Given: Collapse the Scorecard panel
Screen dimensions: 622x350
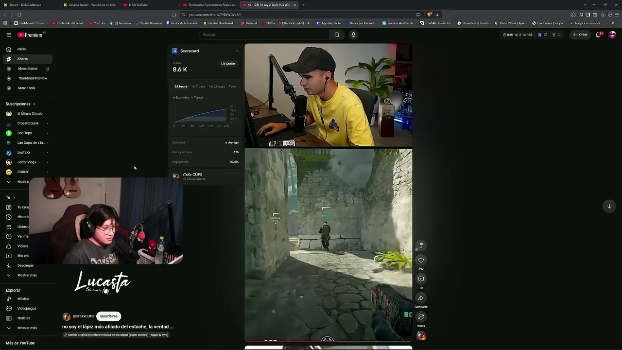Looking at the screenshot, I should pos(237,51).
